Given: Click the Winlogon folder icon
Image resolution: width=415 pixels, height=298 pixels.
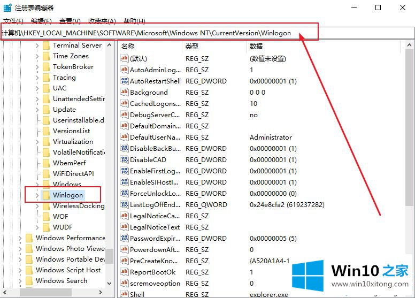Looking at the screenshot, I should click(x=47, y=195).
